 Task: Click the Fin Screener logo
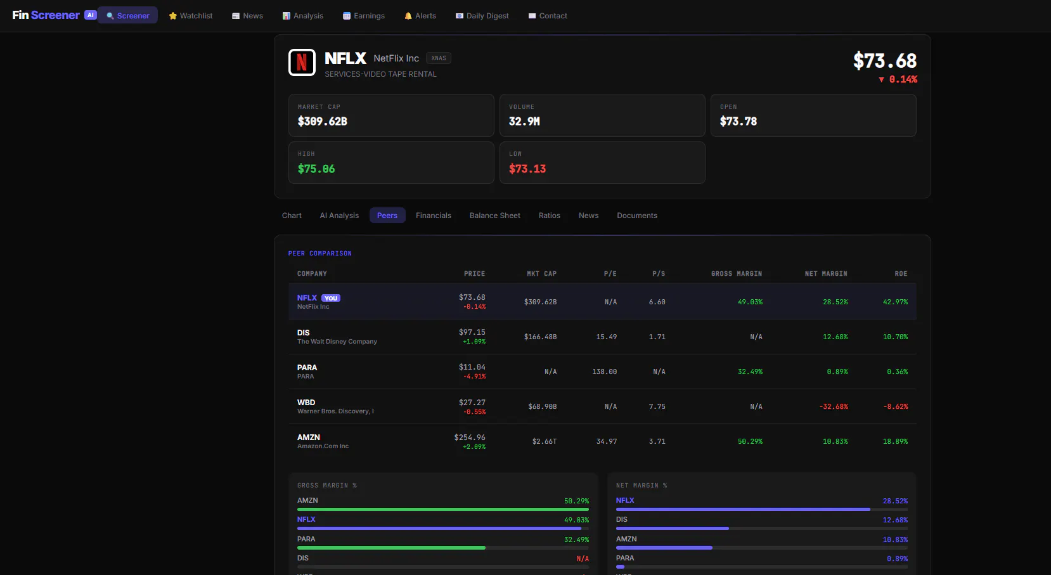tap(46, 15)
